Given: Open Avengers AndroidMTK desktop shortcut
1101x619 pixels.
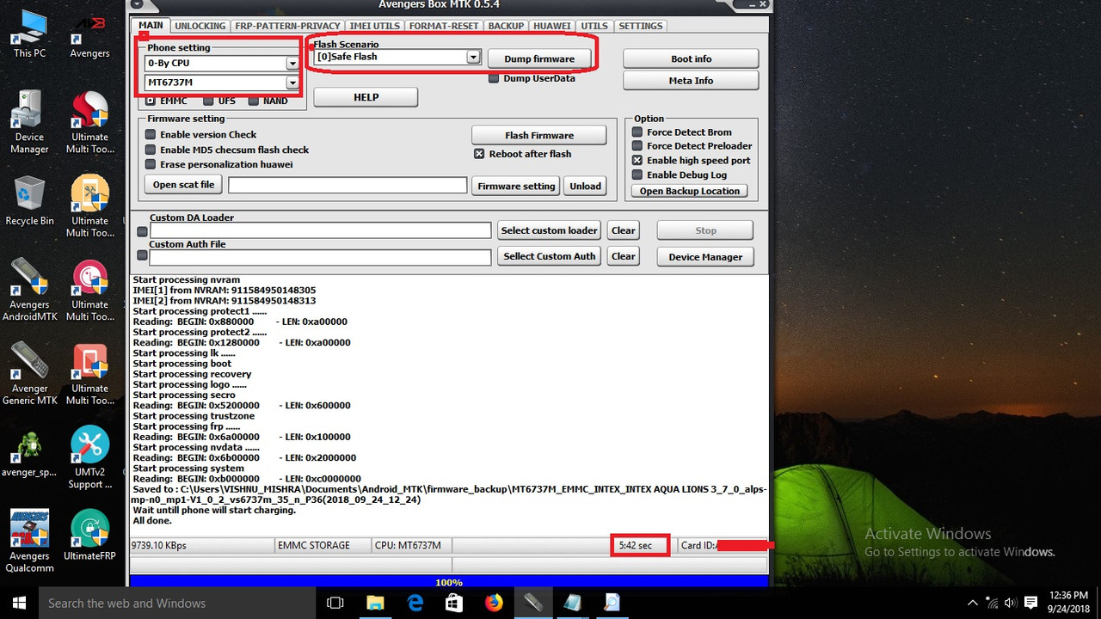Looking at the screenshot, I should (x=29, y=291).
